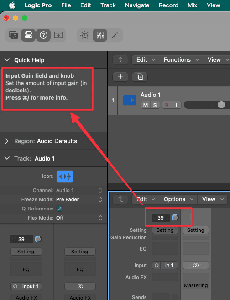
Task: Click inspector input gain value field 39
Action: tap(22, 239)
